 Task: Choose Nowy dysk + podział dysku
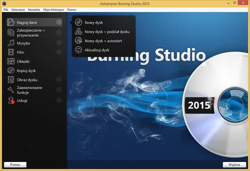(107, 32)
